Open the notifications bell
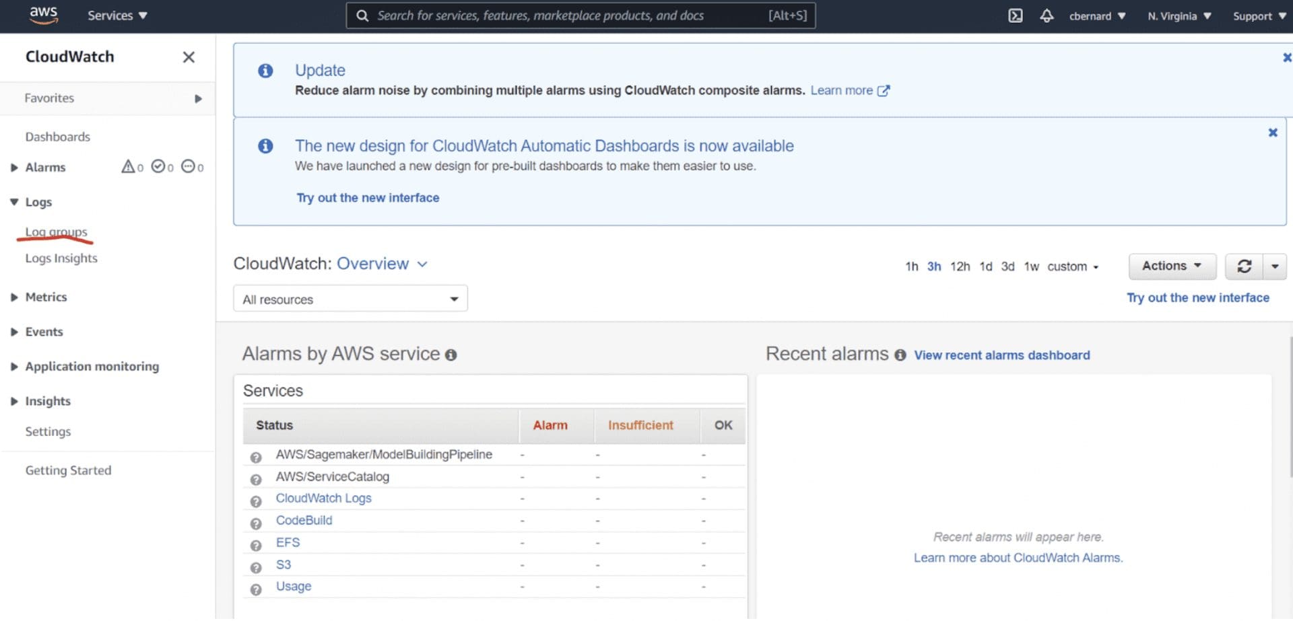This screenshot has width=1293, height=621. [1046, 15]
